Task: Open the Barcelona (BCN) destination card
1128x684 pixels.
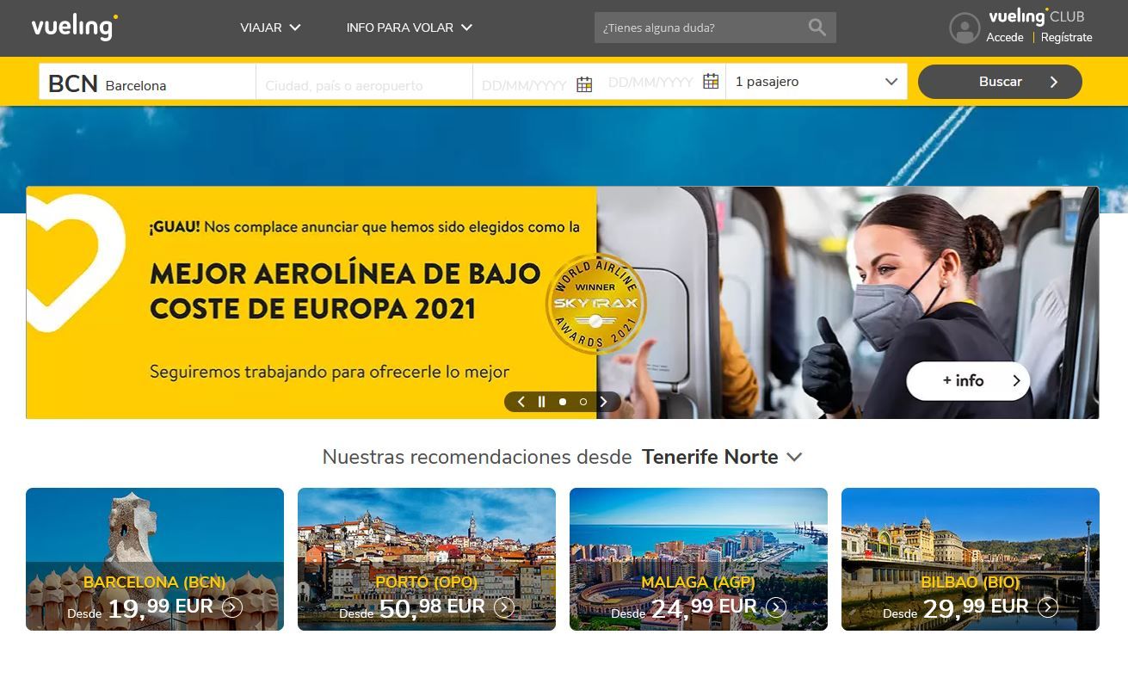Action: pos(155,559)
